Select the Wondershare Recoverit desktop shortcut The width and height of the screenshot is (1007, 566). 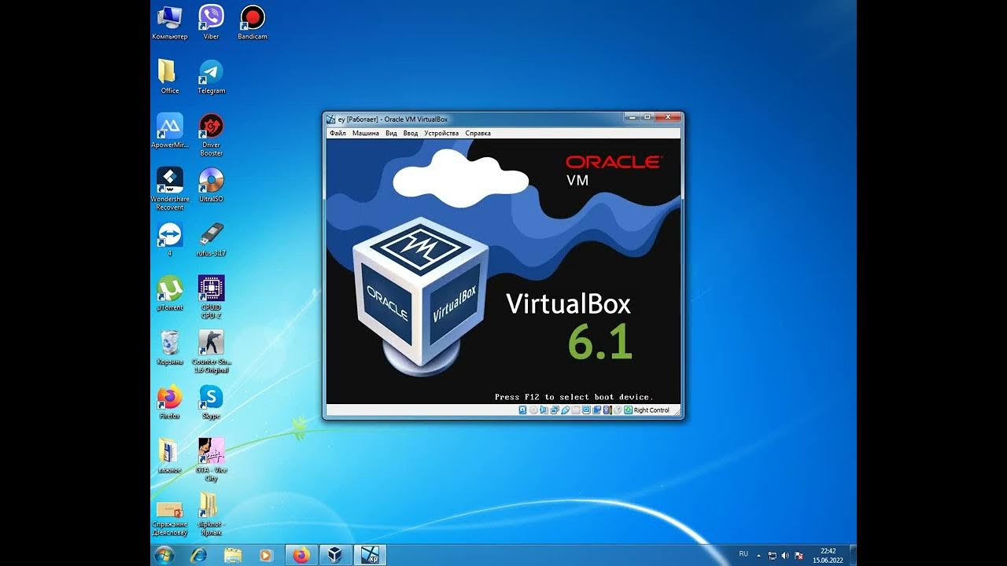coord(170,189)
